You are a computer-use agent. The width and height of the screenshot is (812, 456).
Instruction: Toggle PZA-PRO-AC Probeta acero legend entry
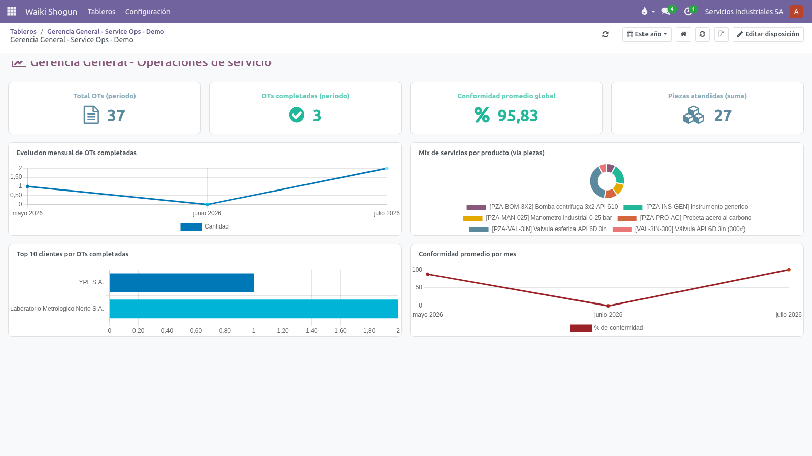tap(684, 218)
